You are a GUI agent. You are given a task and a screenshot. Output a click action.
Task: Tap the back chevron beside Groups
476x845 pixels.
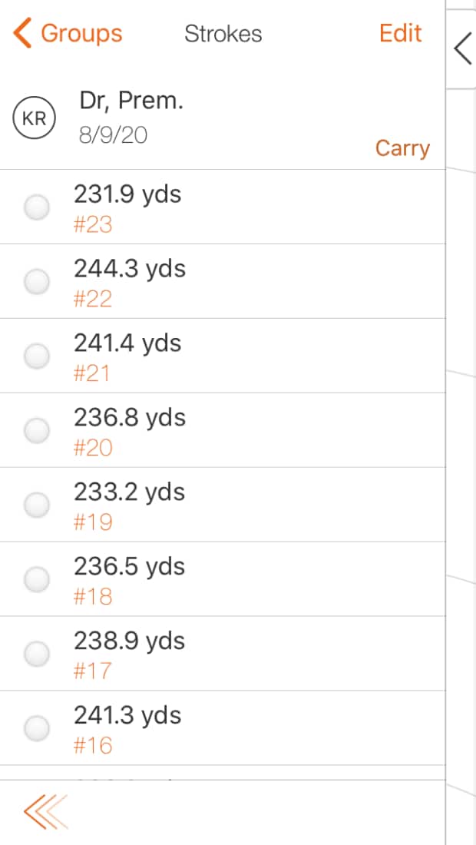click(22, 34)
